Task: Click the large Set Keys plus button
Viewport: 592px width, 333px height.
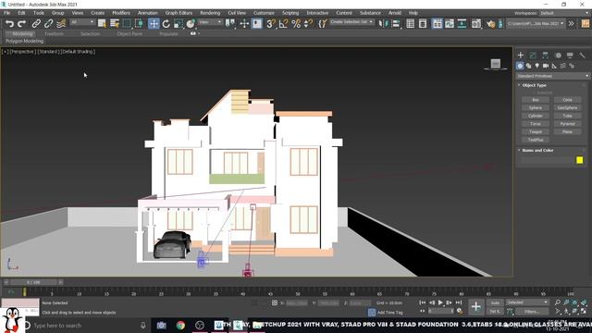Action: pos(476,306)
